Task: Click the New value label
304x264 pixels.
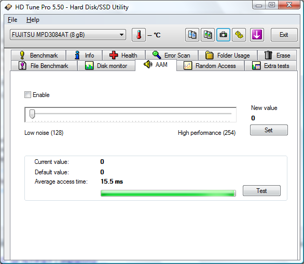Action: (264, 108)
